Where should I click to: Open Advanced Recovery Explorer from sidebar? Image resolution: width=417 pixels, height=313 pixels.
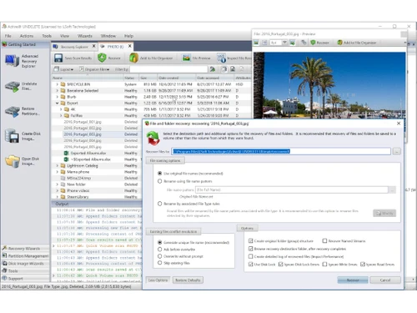click(x=22, y=61)
